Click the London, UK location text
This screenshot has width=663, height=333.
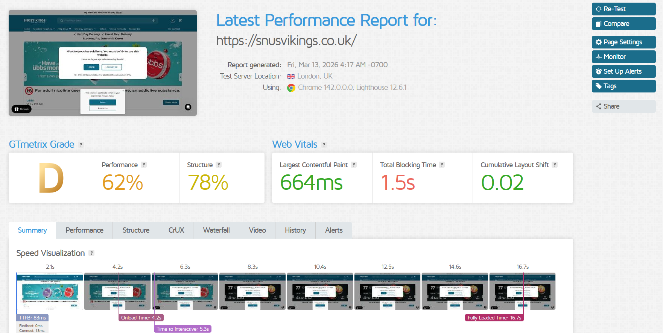(315, 76)
